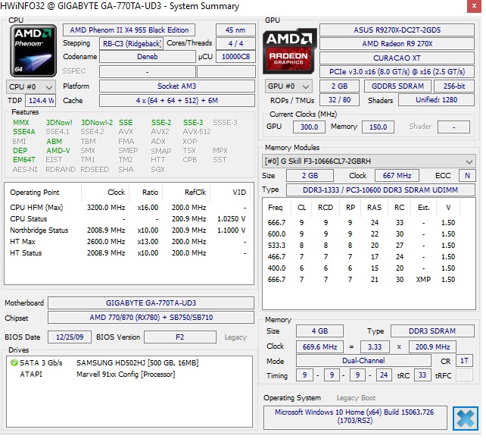Click the cache 4 x (64 + 64 + 512) + 6M field
This screenshot has width=486, height=442.
pos(177,101)
